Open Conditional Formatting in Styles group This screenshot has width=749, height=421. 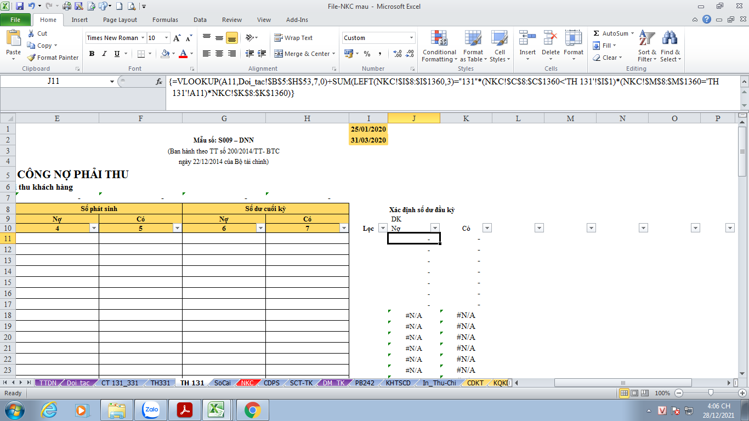point(439,47)
